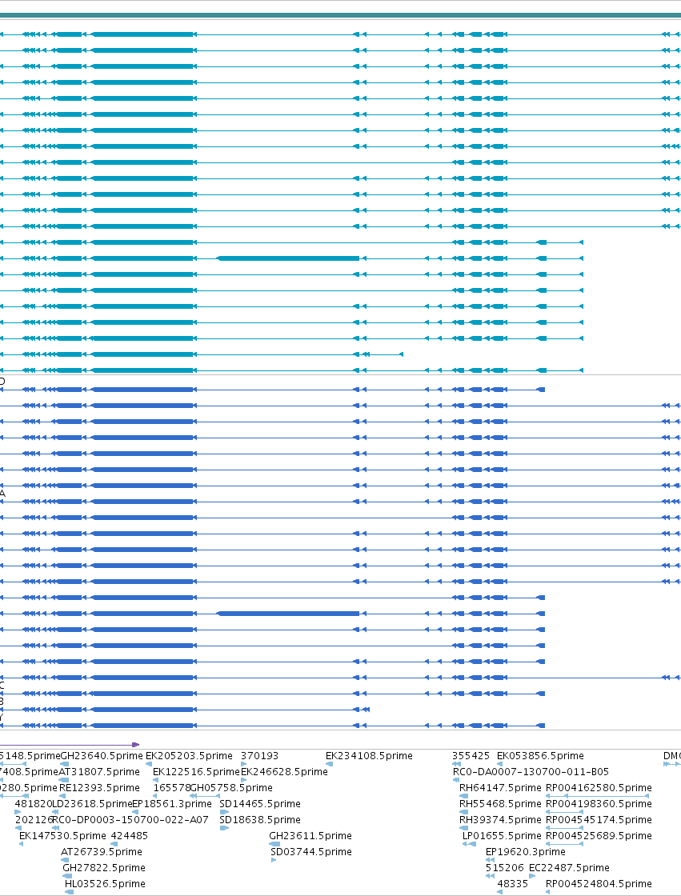Select the RE12393.5prime label
The width and height of the screenshot is (681, 896).
click(99, 787)
